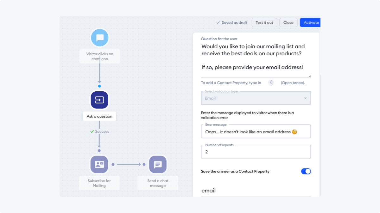This screenshot has width=380, height=213.
Task: Click the open brace Contact Property icon
Action: (x=271, y=82)
